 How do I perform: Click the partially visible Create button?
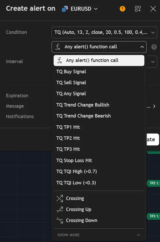coord(153,140)
